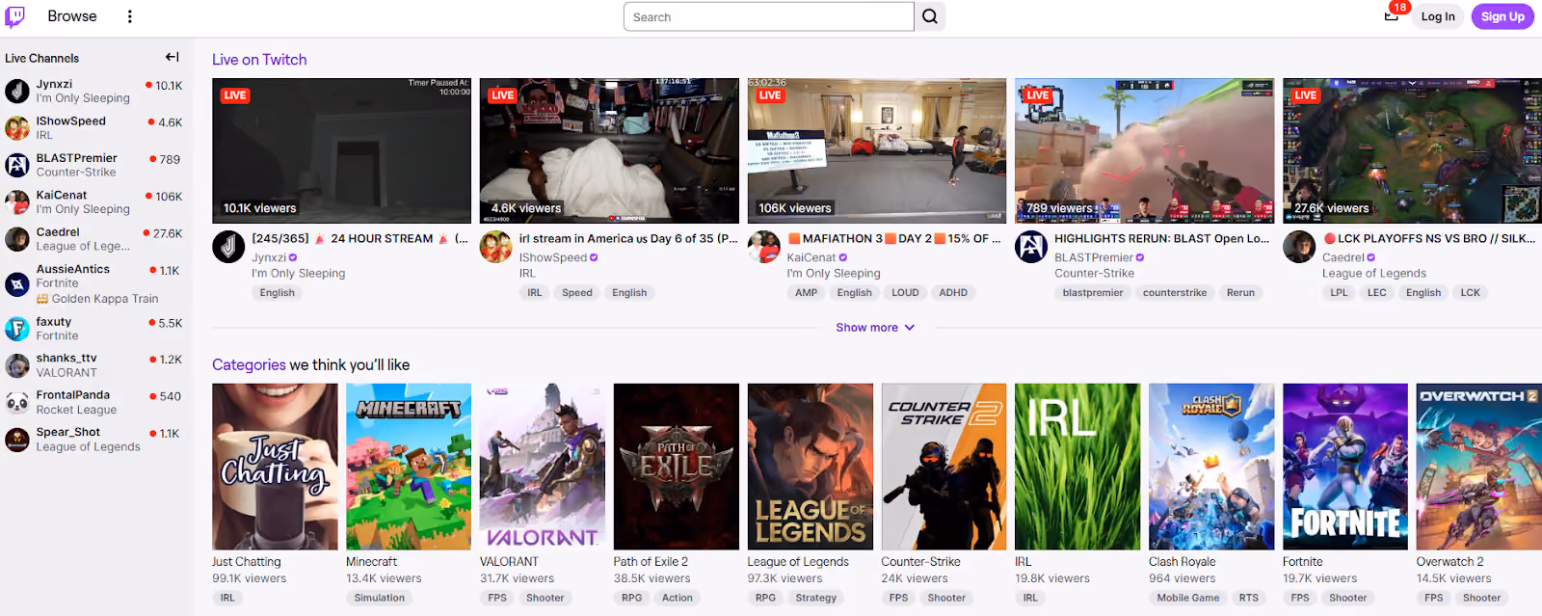Open the Prime loot crown icon

pyautogui.click(x=1392, y=14)
